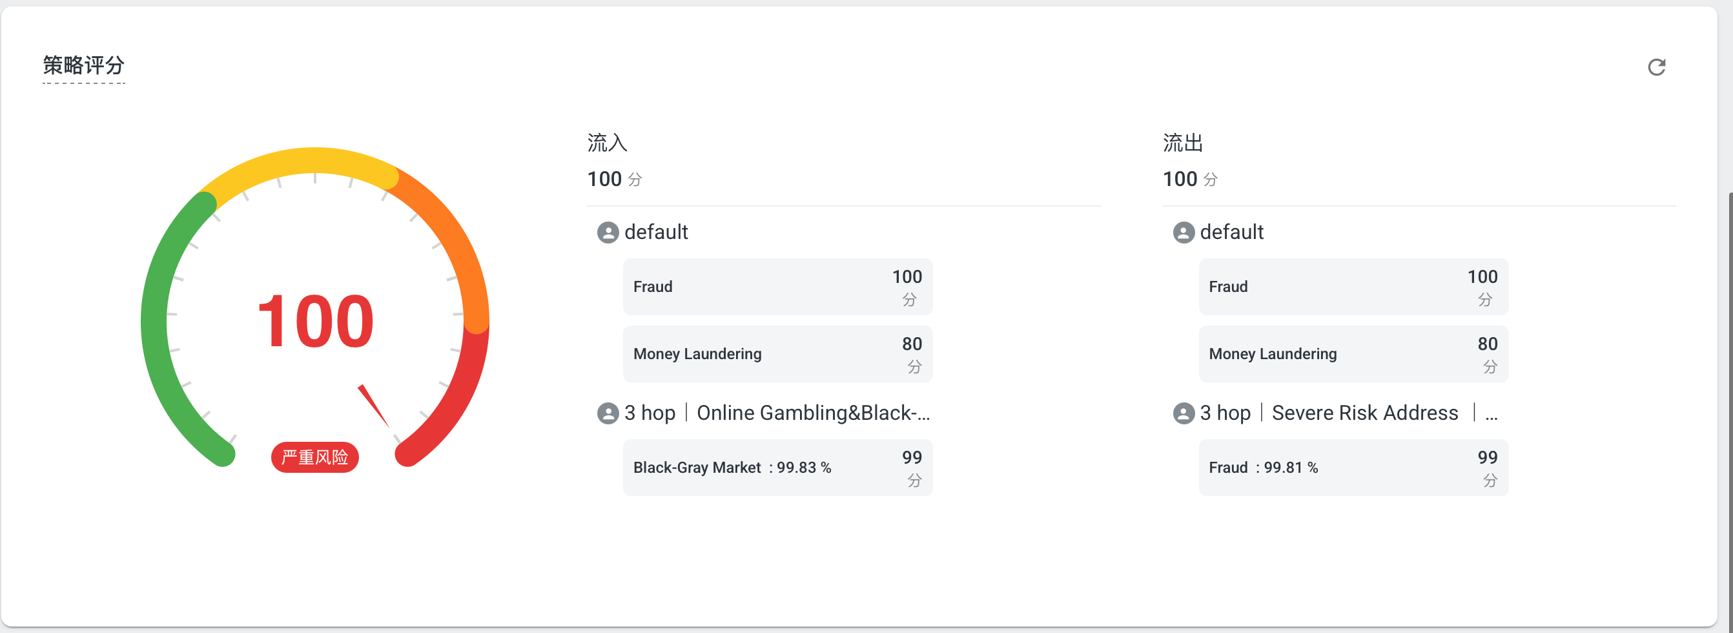Select the Money Laundering 80 row under 流出

tap(1353, 354)
